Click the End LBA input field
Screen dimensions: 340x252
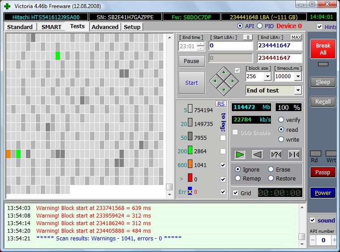point(280,46)
